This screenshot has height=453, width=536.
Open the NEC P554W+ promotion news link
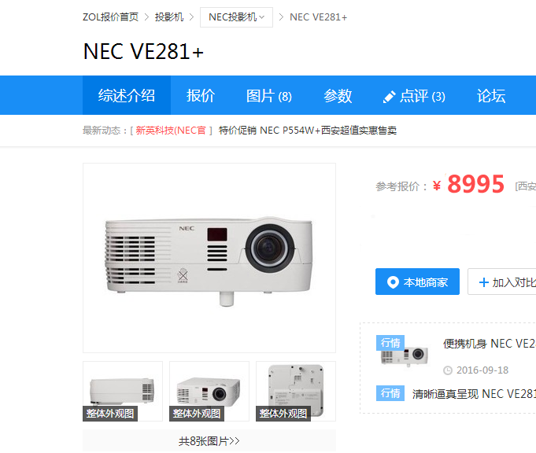[x=308, y=131]
